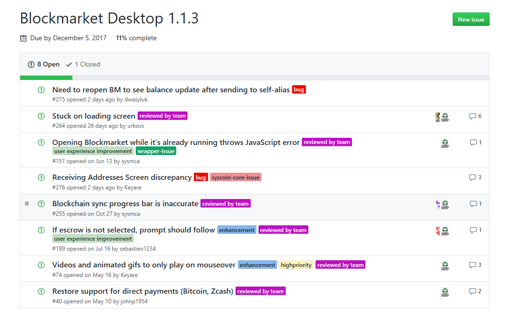The height and width of the screenshot is (321, 515).
Task: Click open-issue icon for Stuck on loading screen
Action: click(41, 116)
